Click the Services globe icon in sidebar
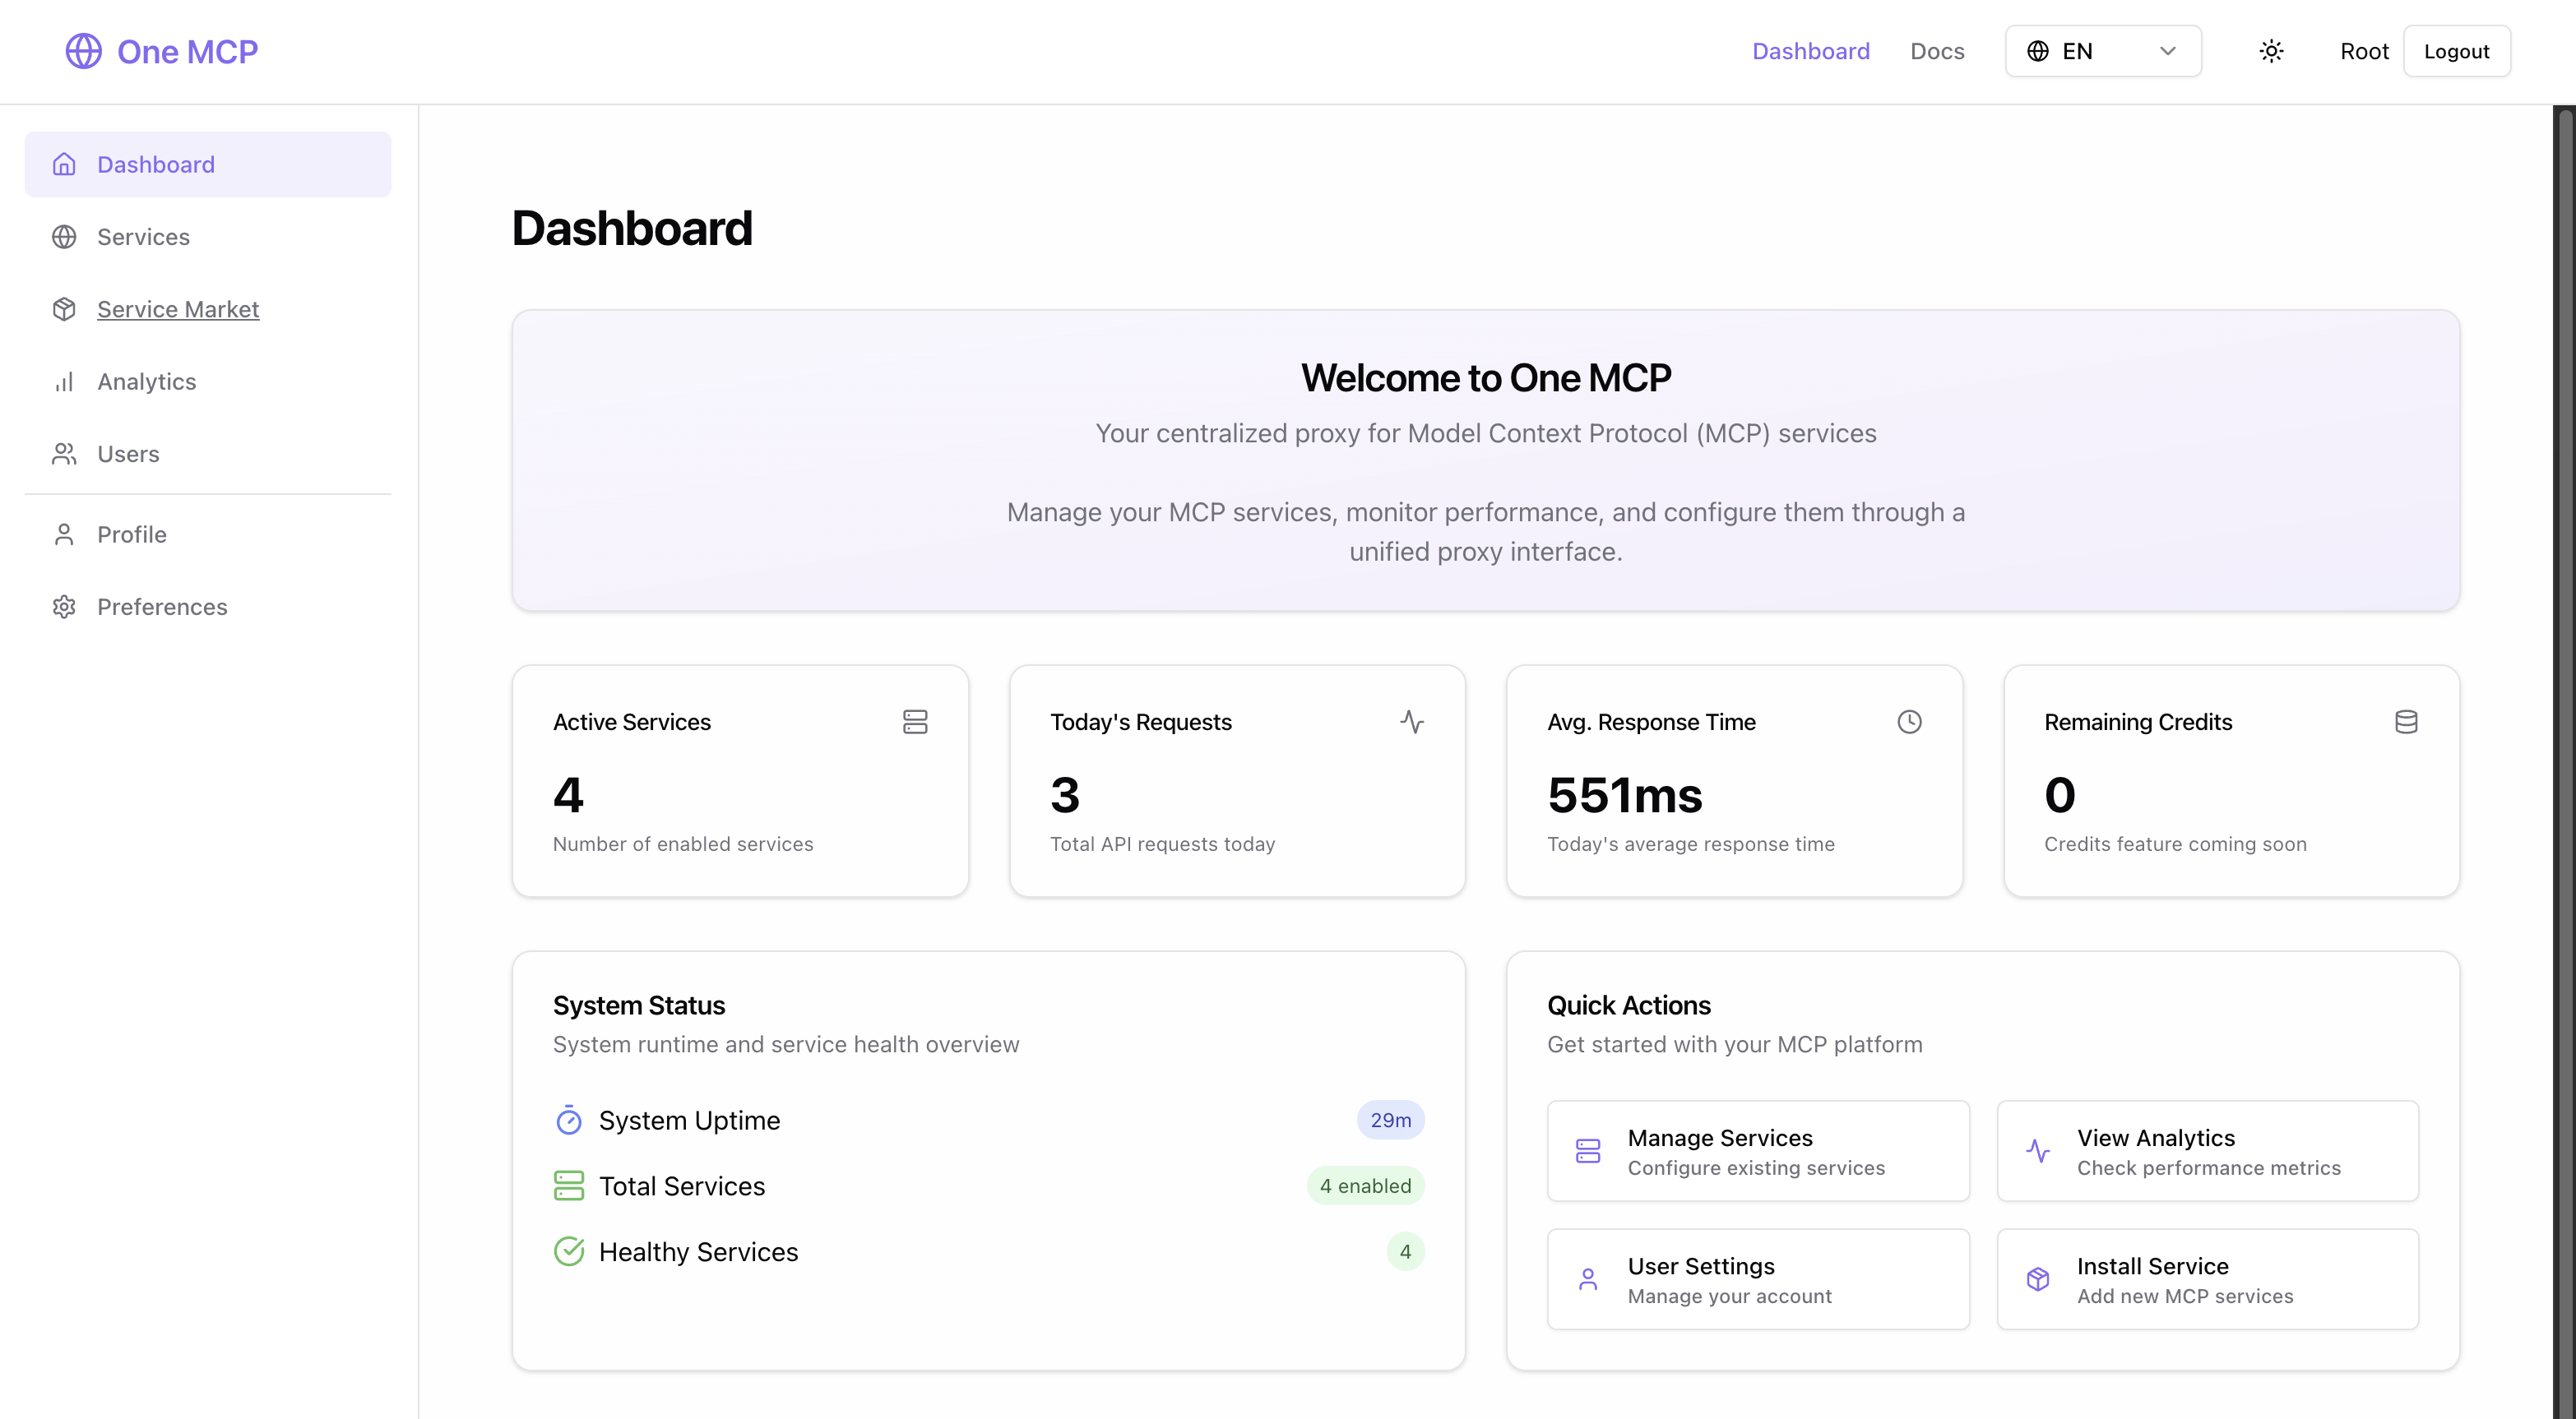Viewport: 2576px width, 1419px height. (64, 237)
